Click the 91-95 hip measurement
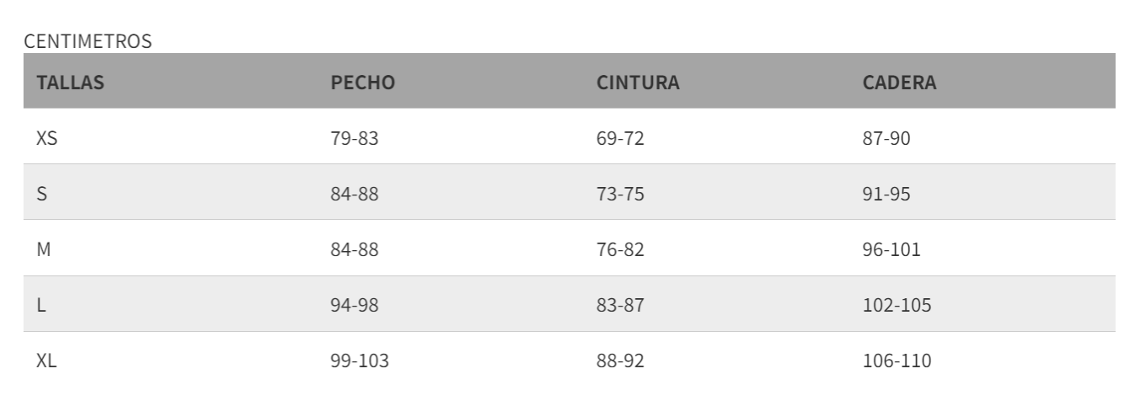 886,194
